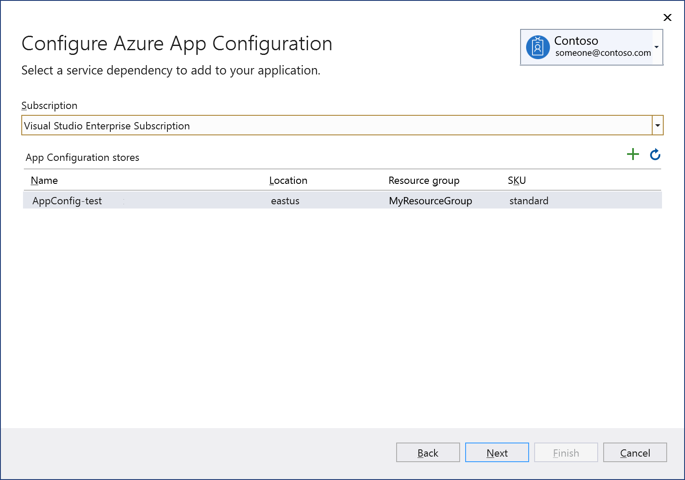This screenshot has height=480, width=685.
Task: Click the standard SKU cell
Action: click(x=529, y=201)
